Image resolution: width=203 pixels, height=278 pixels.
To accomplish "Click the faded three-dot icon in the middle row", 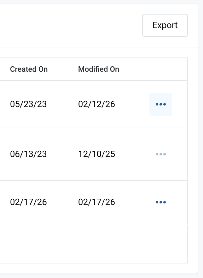I will pos(161,154).
